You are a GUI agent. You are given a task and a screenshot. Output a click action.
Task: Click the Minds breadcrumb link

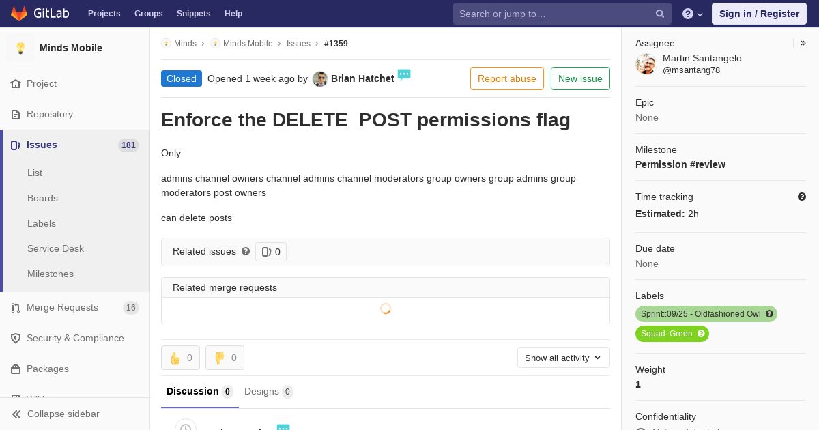coord(185,44)
